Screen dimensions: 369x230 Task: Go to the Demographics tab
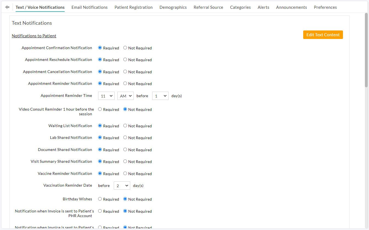(x=173, y=7)
